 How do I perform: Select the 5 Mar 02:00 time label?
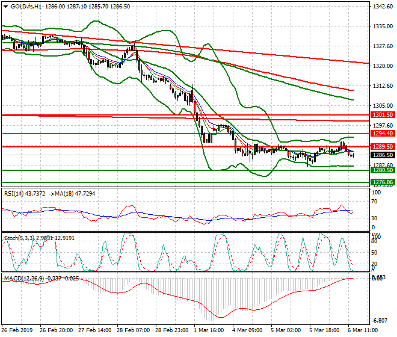point(286,330)
